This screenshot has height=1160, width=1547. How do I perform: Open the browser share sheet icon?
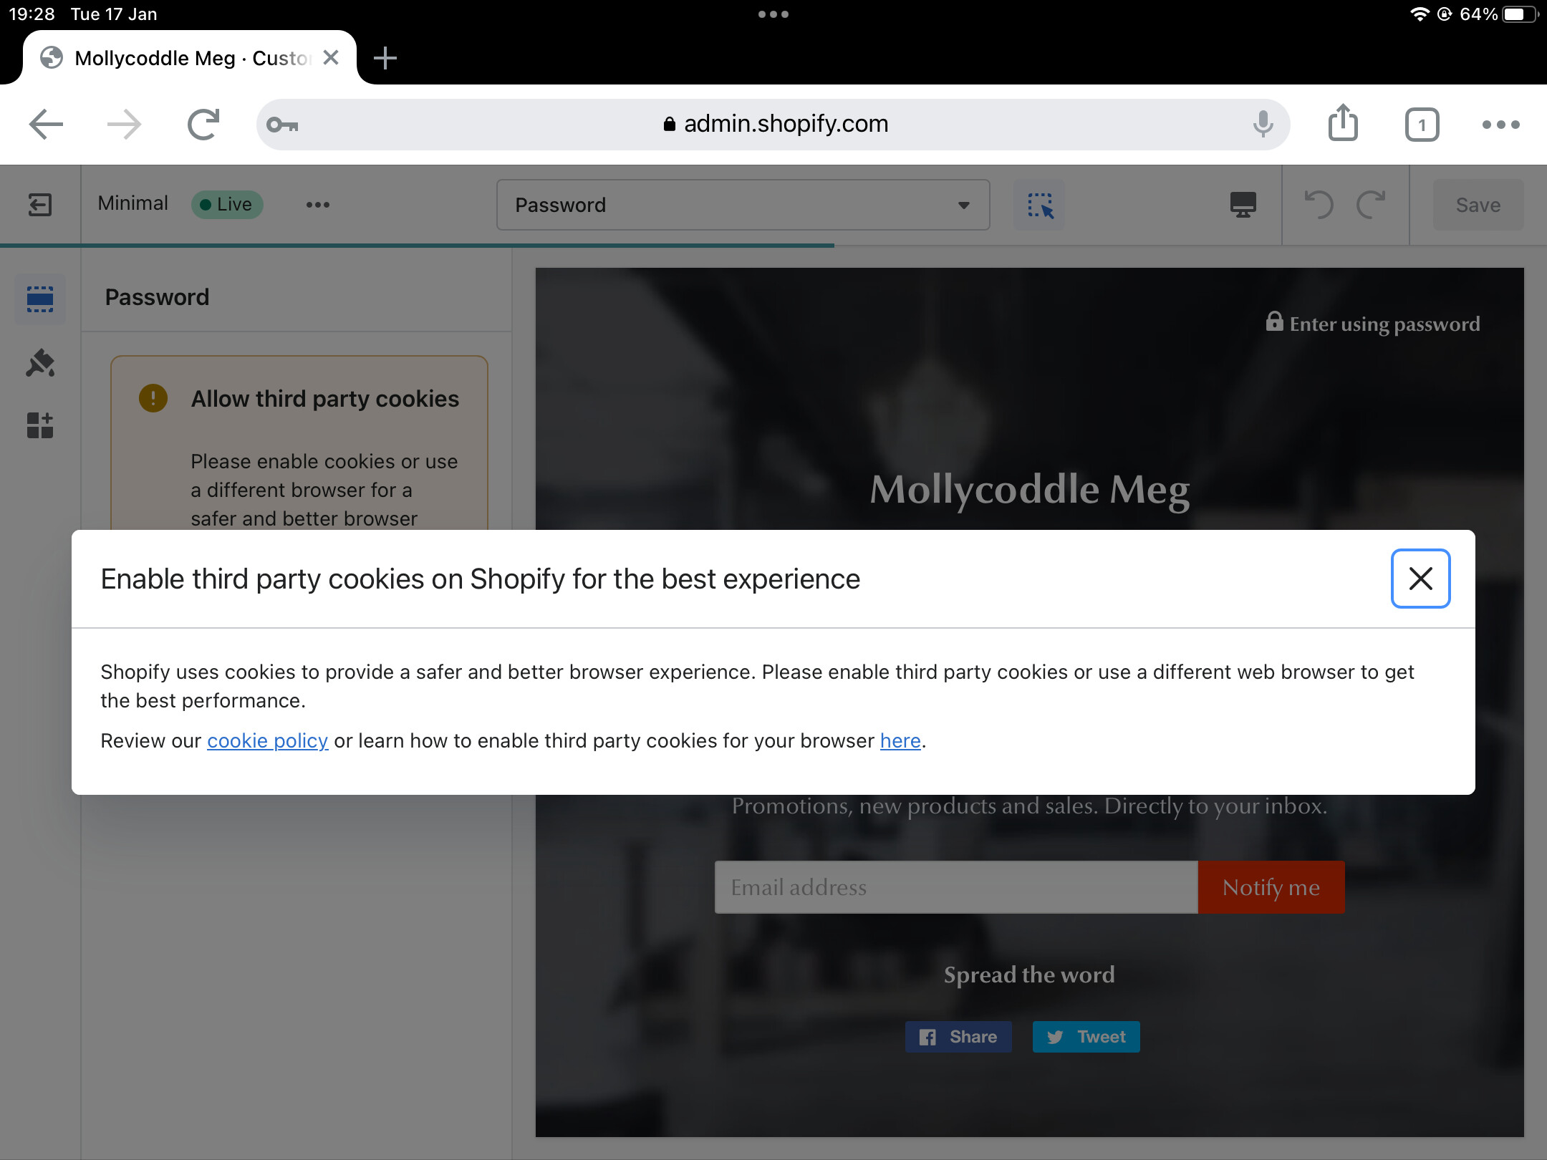click(x=1343, y=125)
